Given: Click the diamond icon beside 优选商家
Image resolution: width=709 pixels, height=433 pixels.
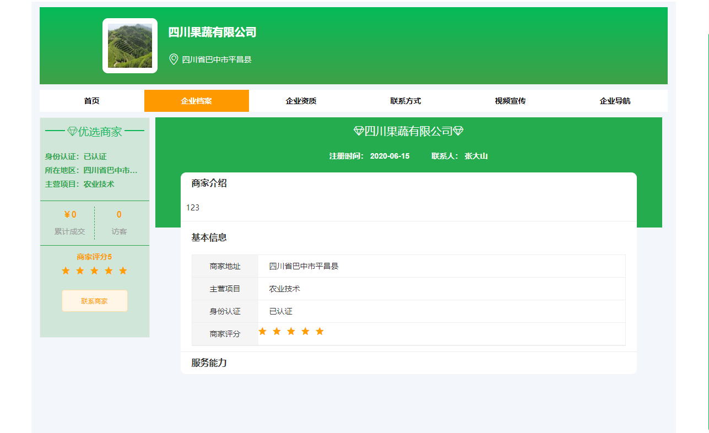Looking at the screenshot, I should (72, 132).
